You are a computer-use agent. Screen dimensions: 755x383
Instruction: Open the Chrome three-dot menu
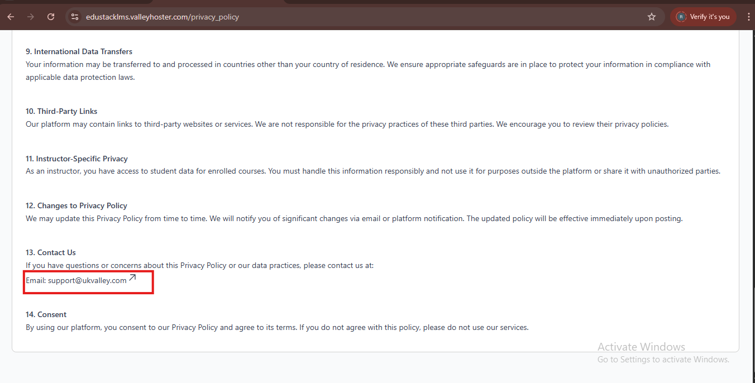pyautogui.click(x=749, y=17)
